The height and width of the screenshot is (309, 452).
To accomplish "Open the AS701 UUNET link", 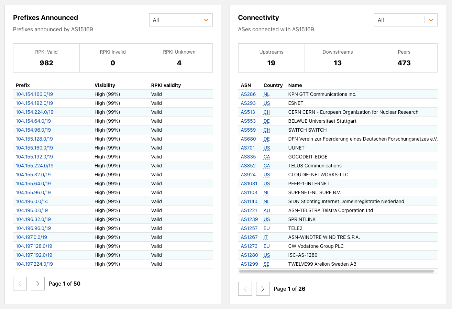I will 248,148.
